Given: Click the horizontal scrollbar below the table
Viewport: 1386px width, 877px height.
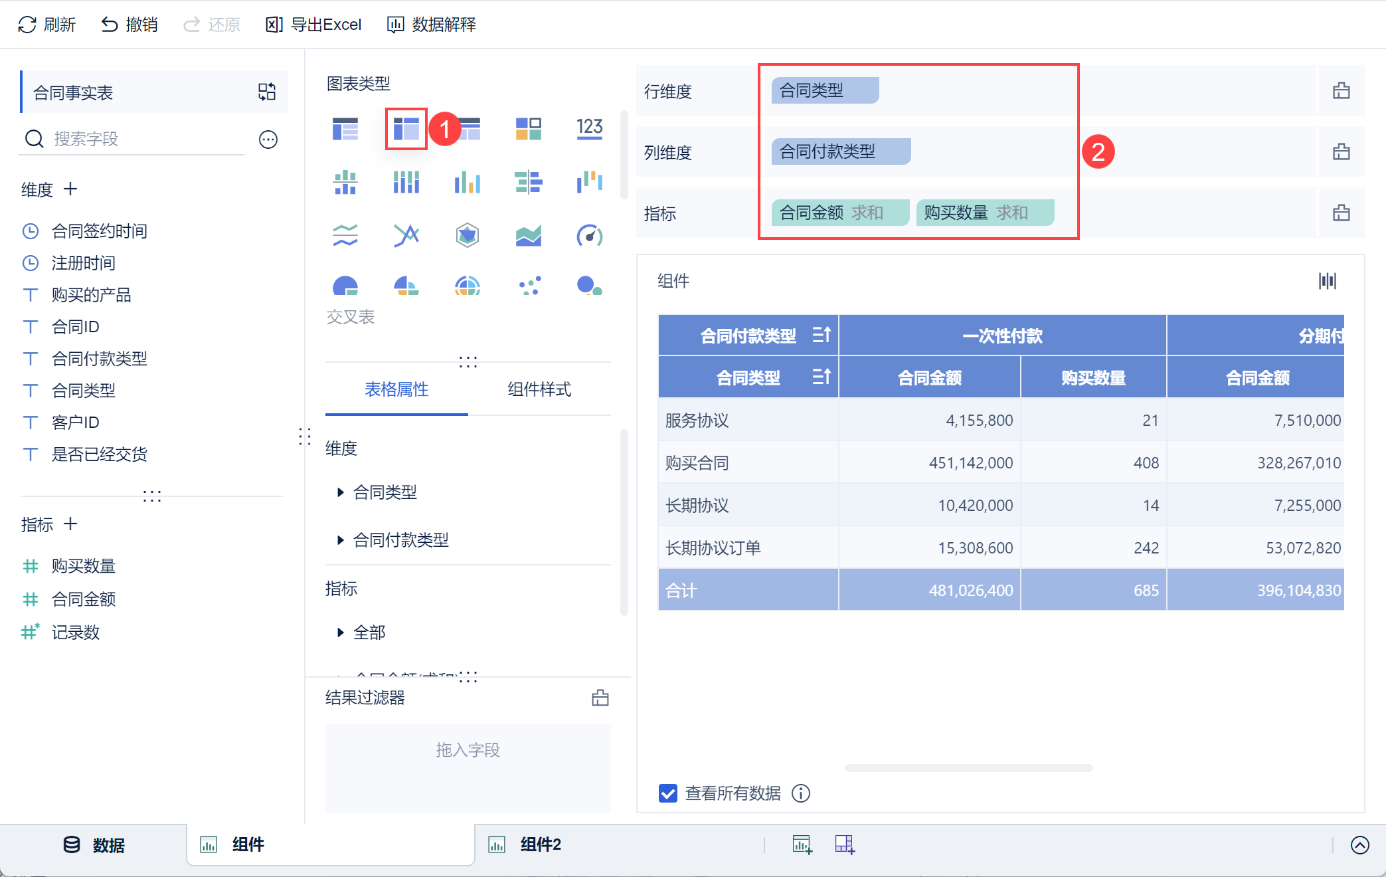Looking at the screenshot, I should coord(968,768).
